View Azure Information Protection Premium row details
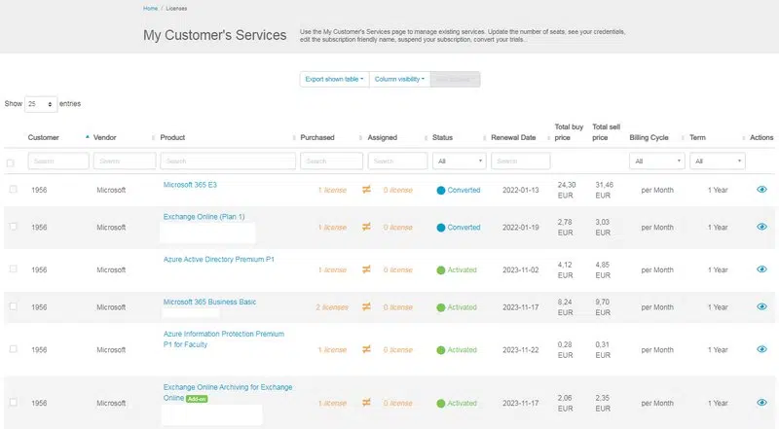 [x=761, y=349]
